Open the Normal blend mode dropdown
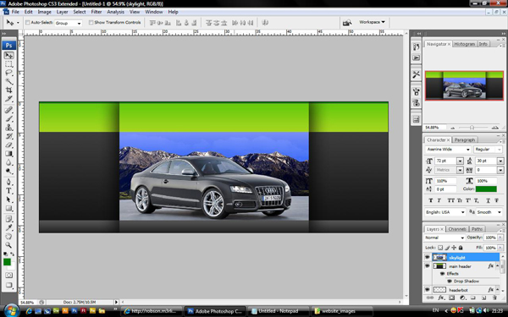 point(444,238)
